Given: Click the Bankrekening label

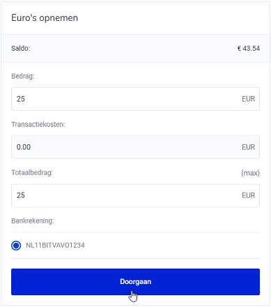Looking at the screenshot, I should (33, 221).
